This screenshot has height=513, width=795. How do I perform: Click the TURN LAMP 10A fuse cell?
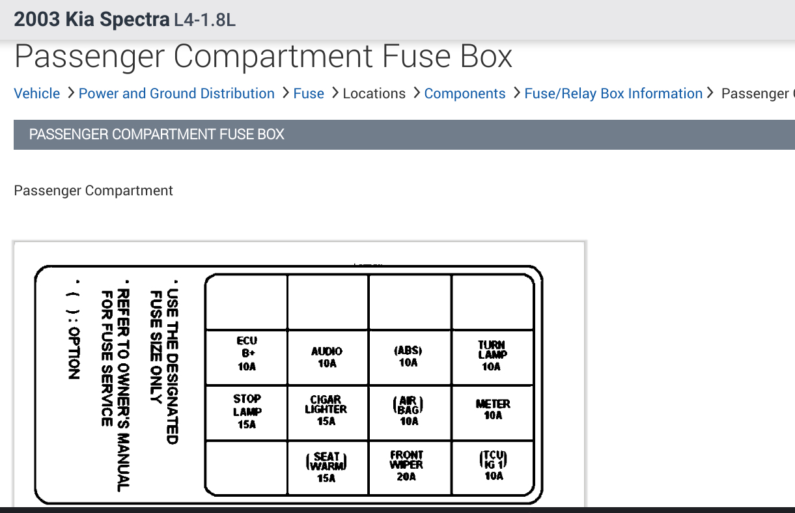[x=492, y=357]
